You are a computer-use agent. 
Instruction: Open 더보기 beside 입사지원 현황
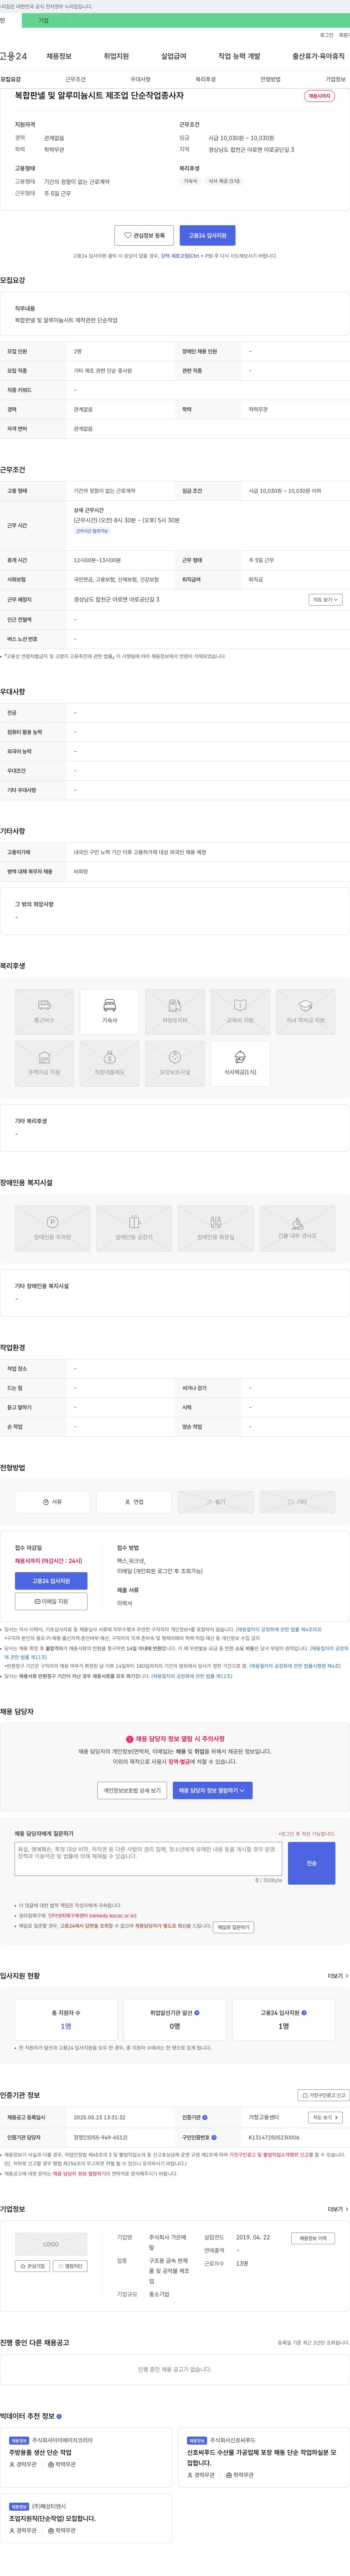(x=338, y=1975)
